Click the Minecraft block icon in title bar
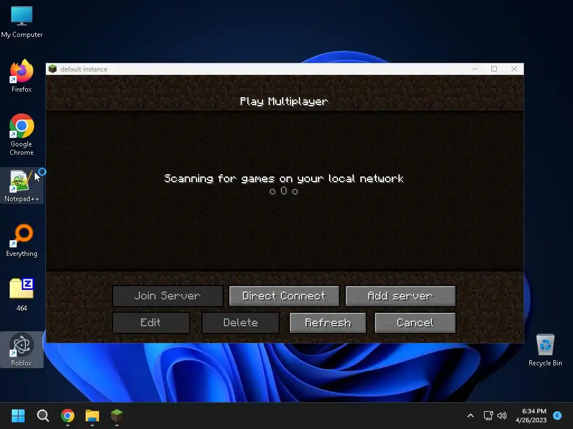 click(x=53, y=69)
